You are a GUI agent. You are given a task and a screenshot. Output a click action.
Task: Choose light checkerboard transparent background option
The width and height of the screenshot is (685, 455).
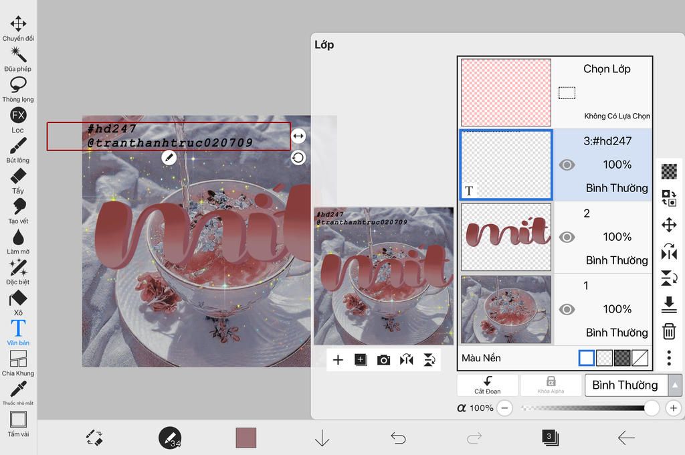click(604, 358)
